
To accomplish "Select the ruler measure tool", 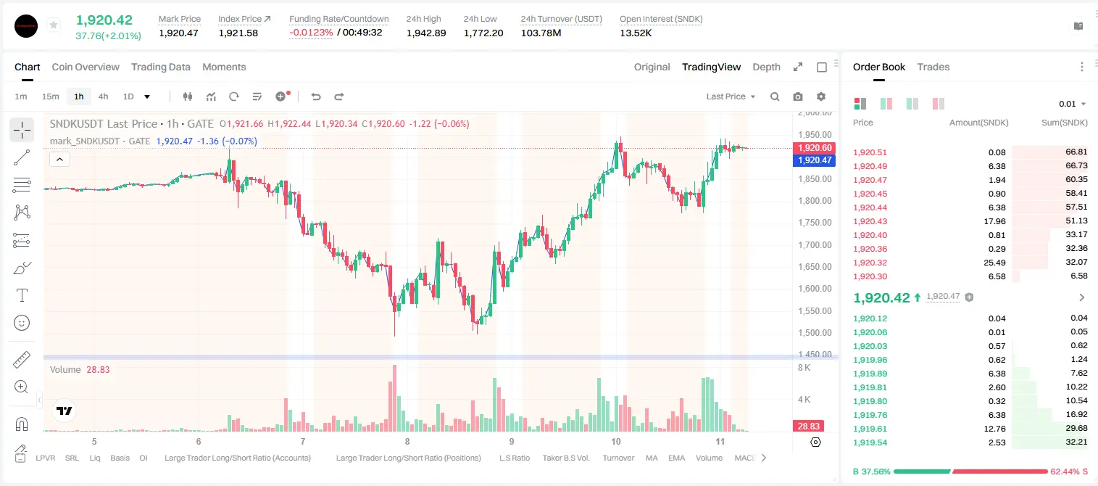I will [22, 360].
